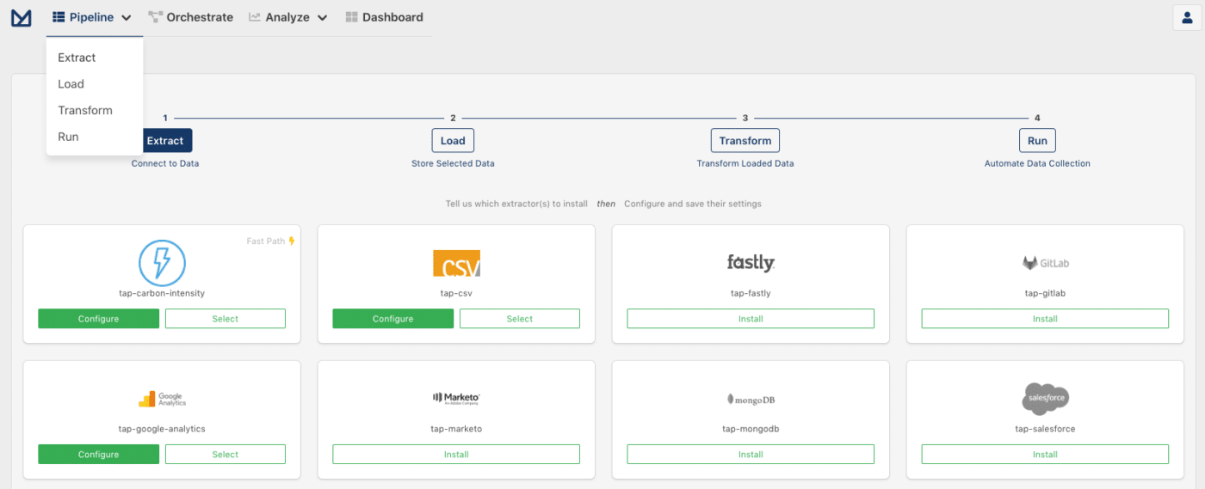Click the 'tap-salesforce' name label

[x=1045, y=429]
